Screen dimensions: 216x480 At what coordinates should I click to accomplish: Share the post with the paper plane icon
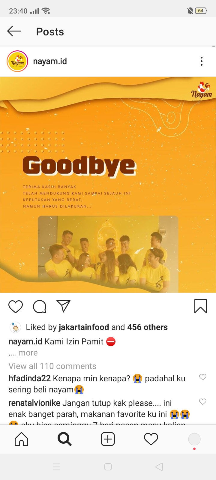coord(64,306)
